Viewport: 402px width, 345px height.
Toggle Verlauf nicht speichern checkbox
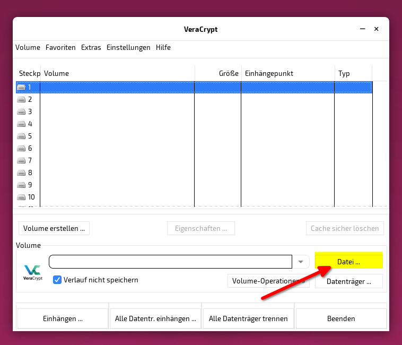57,280
